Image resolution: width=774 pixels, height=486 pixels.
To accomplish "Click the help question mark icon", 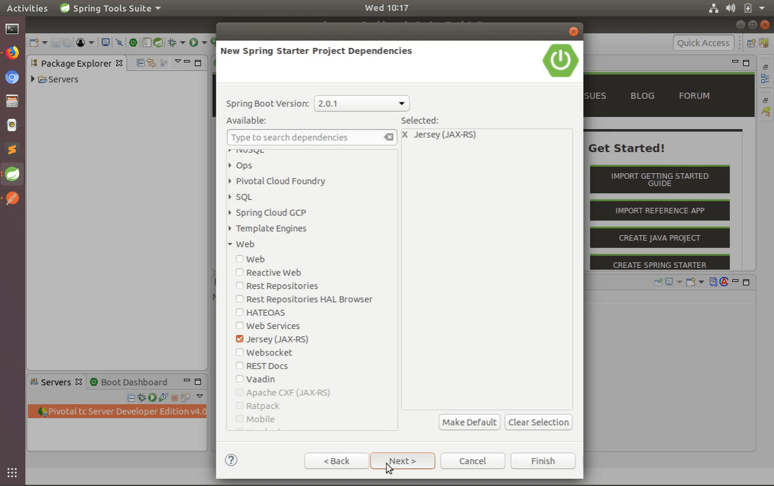I will [231, 460].
